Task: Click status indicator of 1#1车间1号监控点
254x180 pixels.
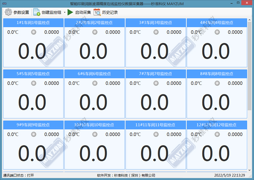Action: tap(34, 32)
